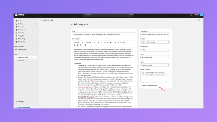Go back using the arrow beside Add blog post
217x122 pixels.
click(72, 24)
